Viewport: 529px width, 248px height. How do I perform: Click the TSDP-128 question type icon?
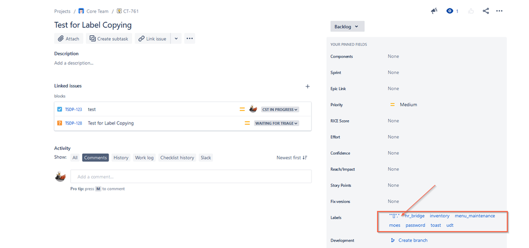point(60,123)
